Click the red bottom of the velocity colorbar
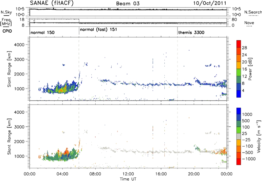Screen dimensions: 262x181 pos(239,162)
